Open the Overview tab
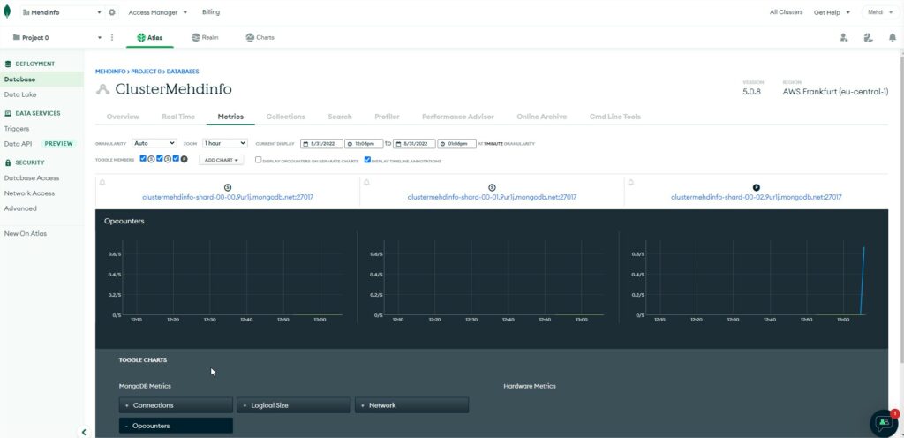 pos(123,117)
